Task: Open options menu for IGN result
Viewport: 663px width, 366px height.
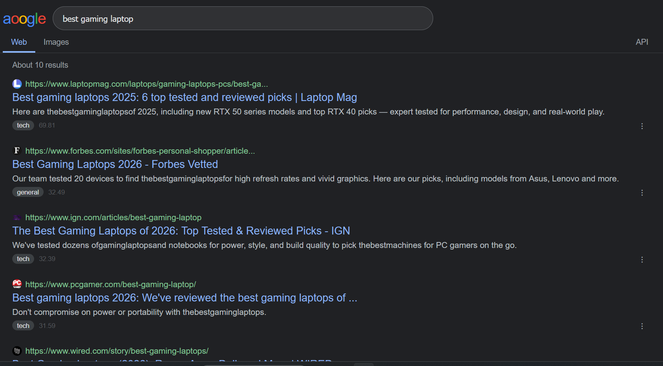Action: coord(642,259)
